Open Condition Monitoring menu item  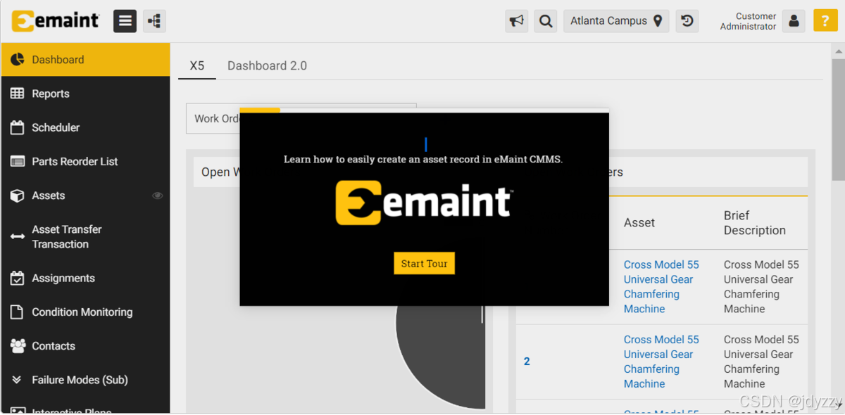(x=85, y=312)
